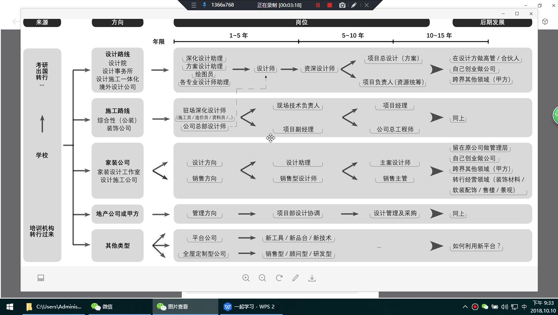558x315 pixels.
Task: Maximize the image viewer window
Action: 517,14
